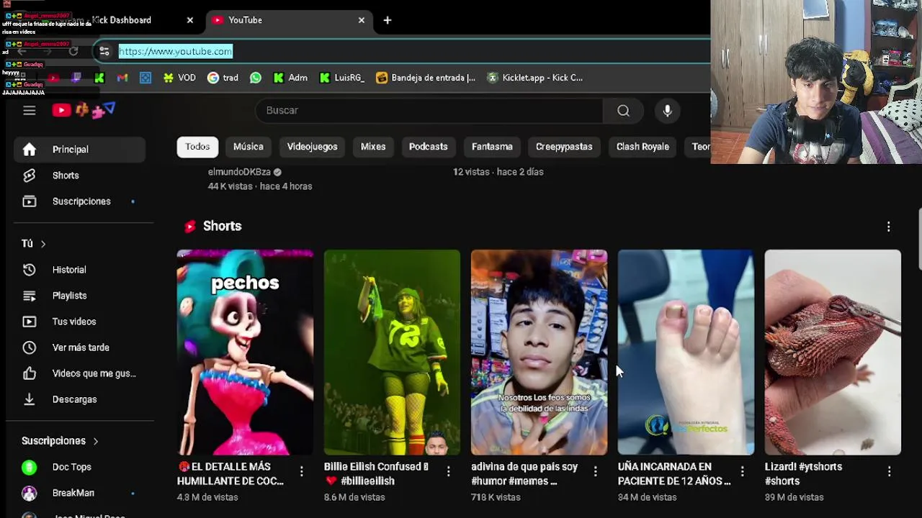This screenshot has height=518, width=922.
Task: Switch to the YouTube browser tab
Action: (288, 20)
